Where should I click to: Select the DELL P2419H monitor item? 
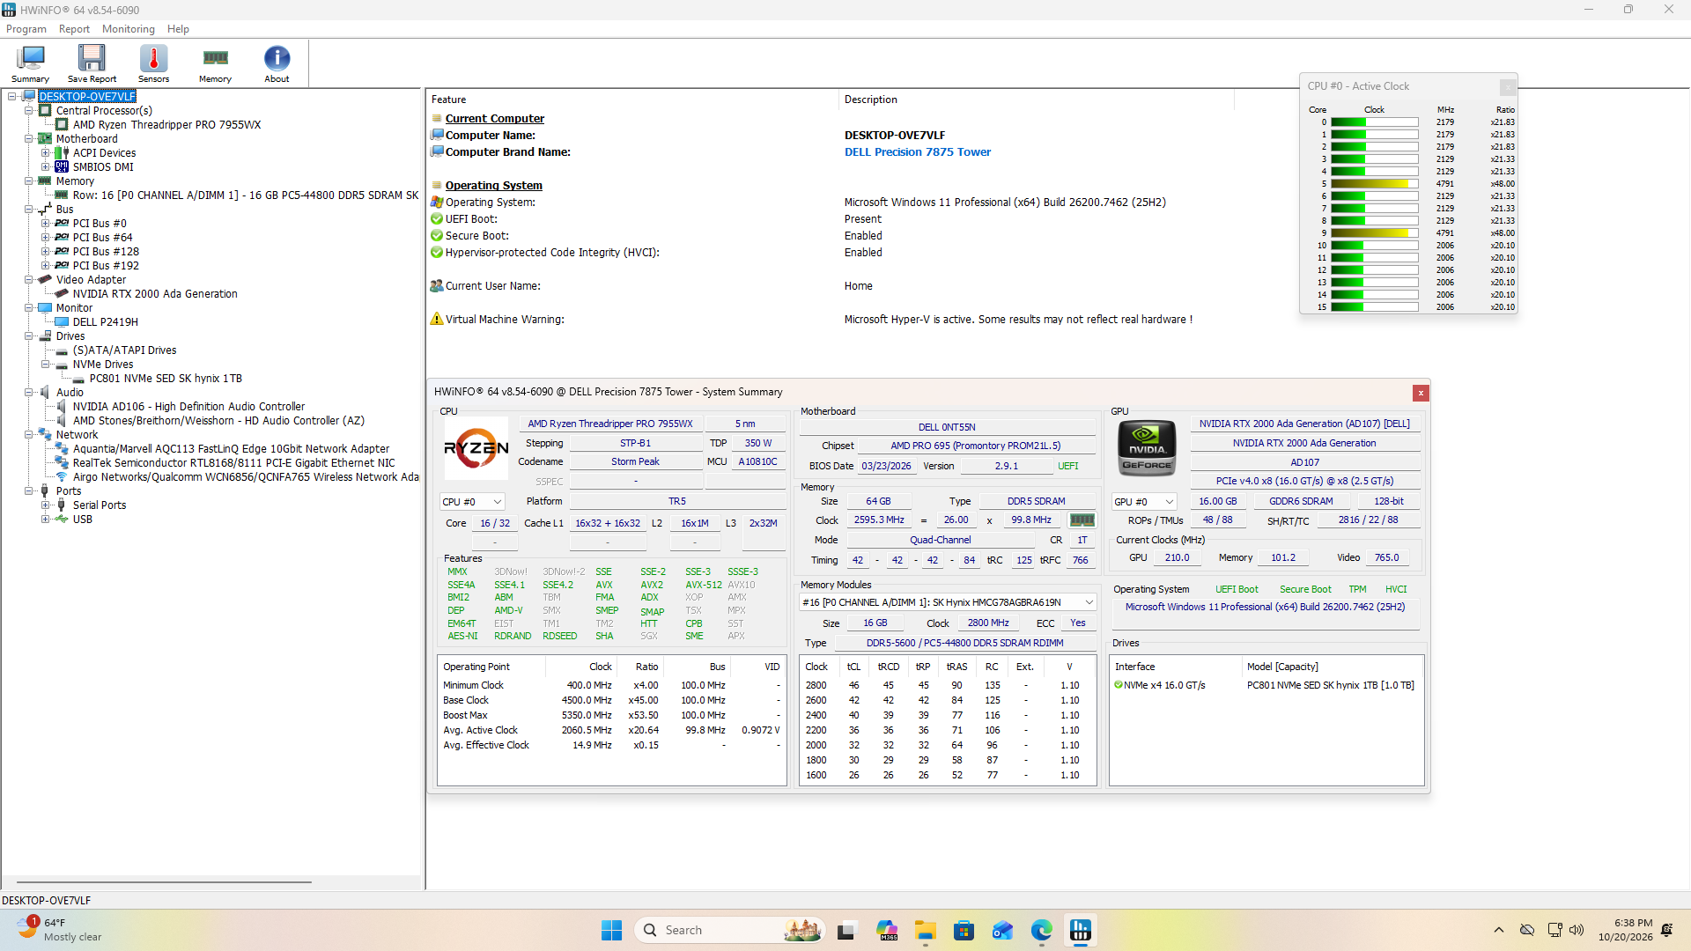pyautogui.click(x=105, y=322)
